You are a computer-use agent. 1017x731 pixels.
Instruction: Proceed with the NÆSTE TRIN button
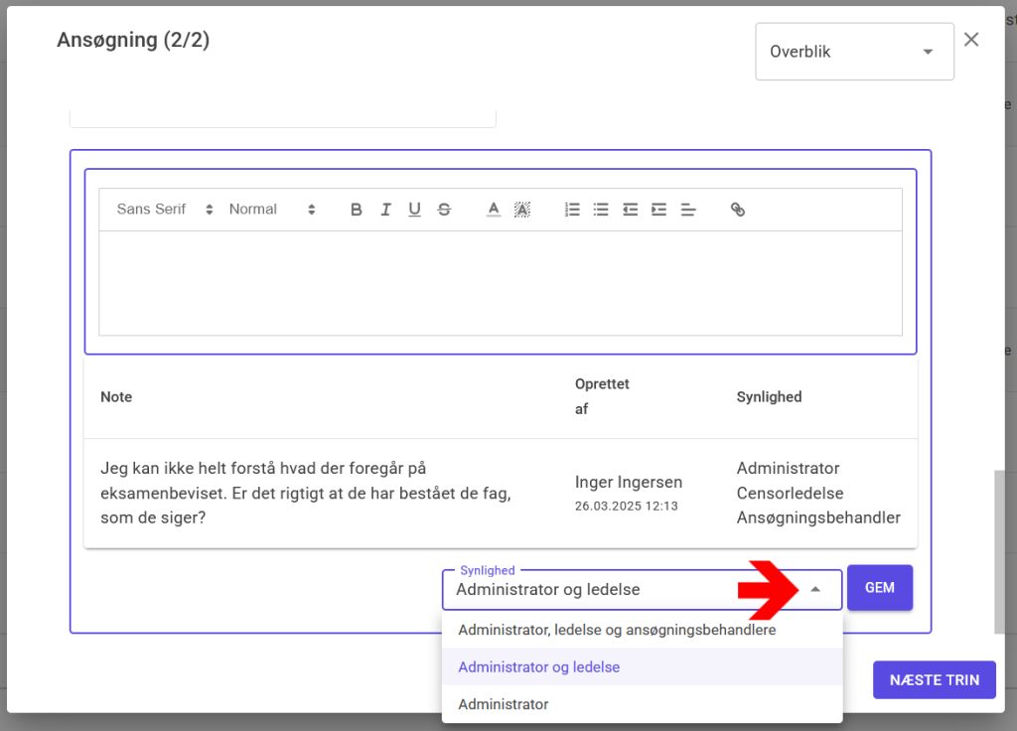(934, 680)
